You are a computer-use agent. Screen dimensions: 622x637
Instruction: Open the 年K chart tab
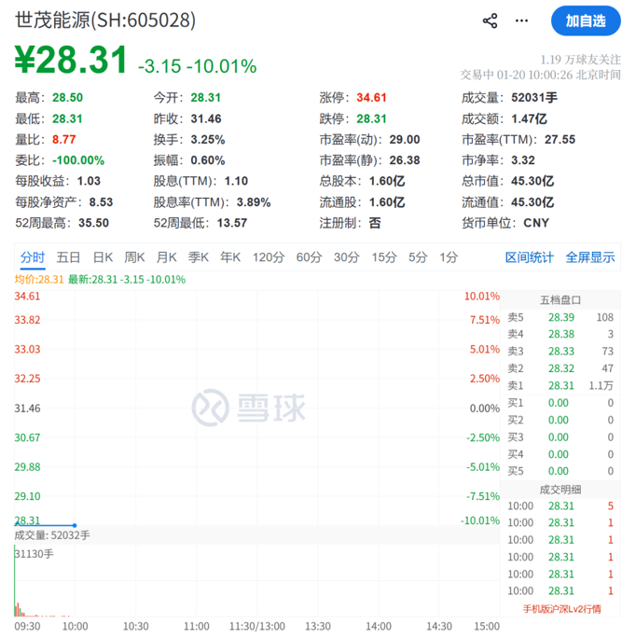pyautogui.click(x=230, y=257)
